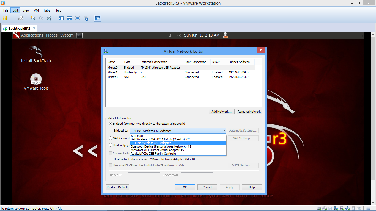Click the printer status icon

342,209
